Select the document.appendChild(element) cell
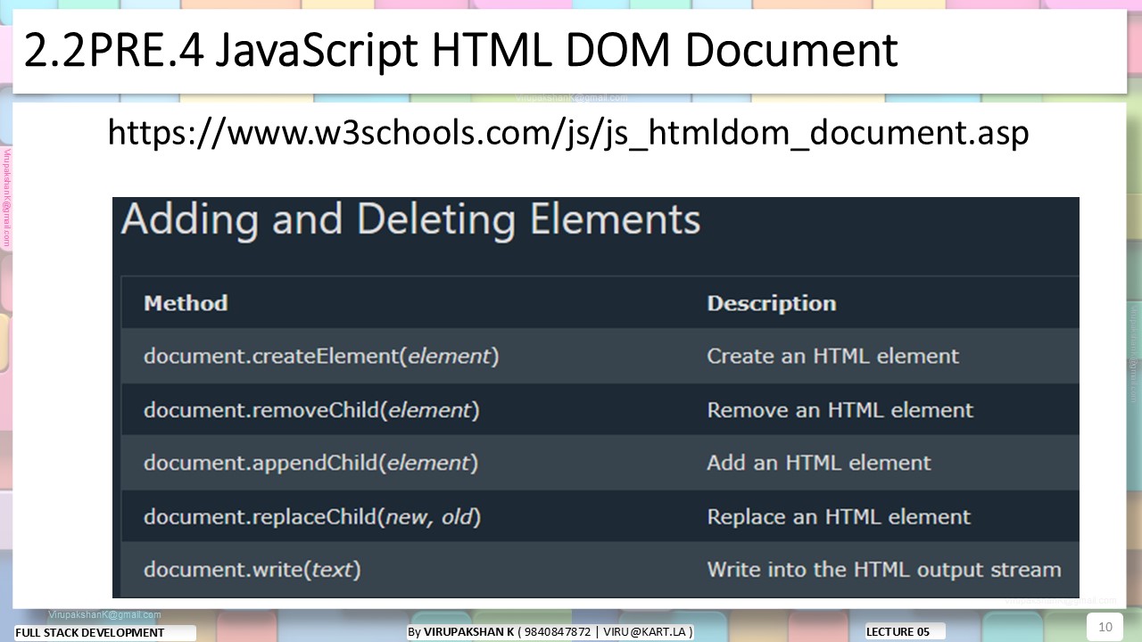The width and height of the screenshot is (1142, 642). (310, 464)
